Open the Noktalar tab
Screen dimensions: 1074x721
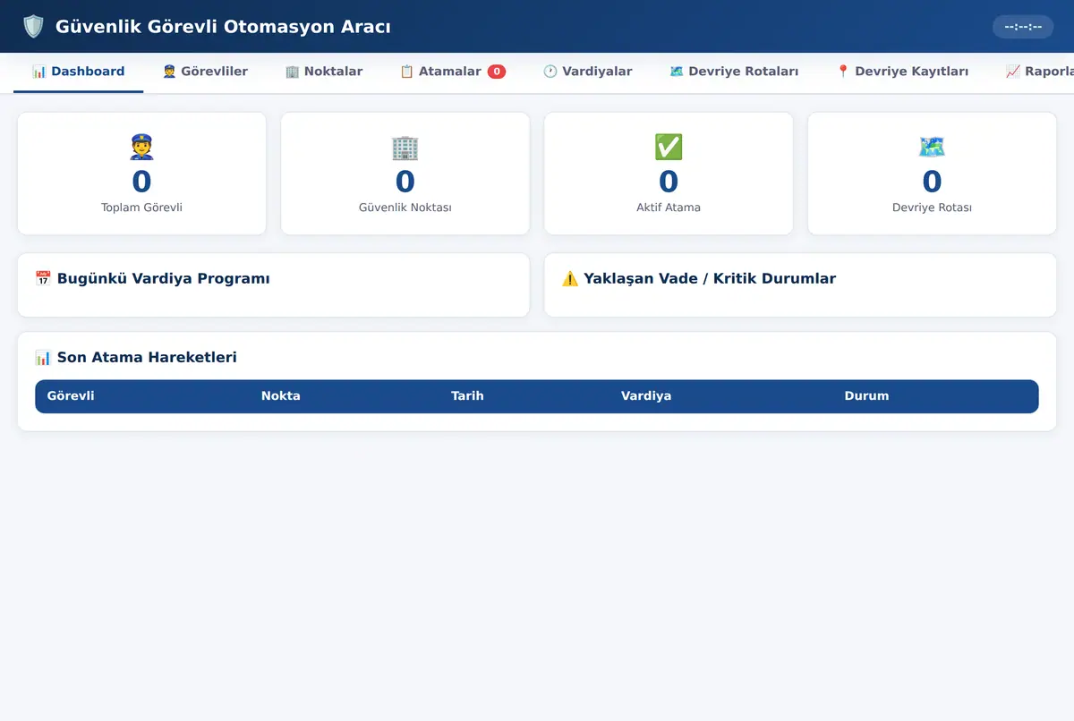tap(323, 72)
